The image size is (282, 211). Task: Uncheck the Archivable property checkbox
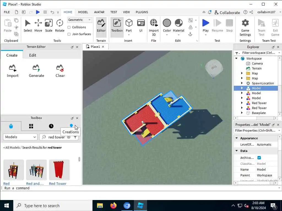[259, 158]
